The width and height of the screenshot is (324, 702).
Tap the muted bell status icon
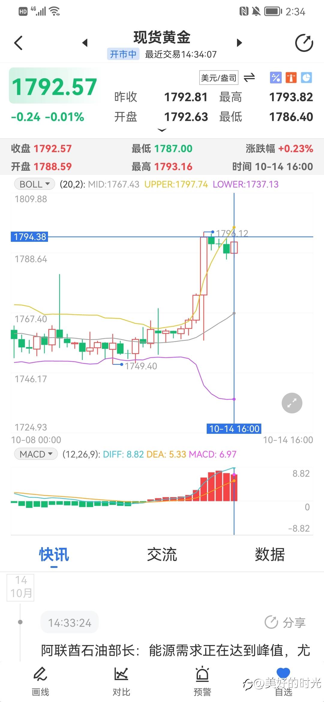click(x=256, y=11)
